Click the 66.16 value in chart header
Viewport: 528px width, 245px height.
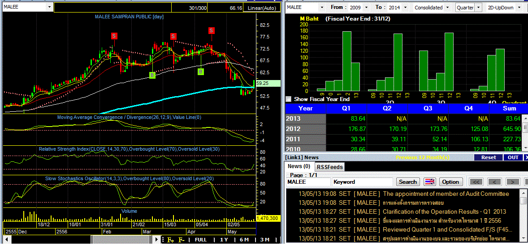tap(236, 8)
